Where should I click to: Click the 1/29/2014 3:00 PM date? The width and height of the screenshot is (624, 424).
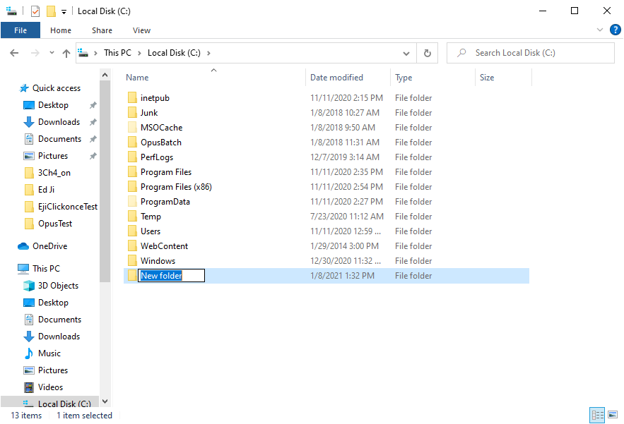click(344, 246)
